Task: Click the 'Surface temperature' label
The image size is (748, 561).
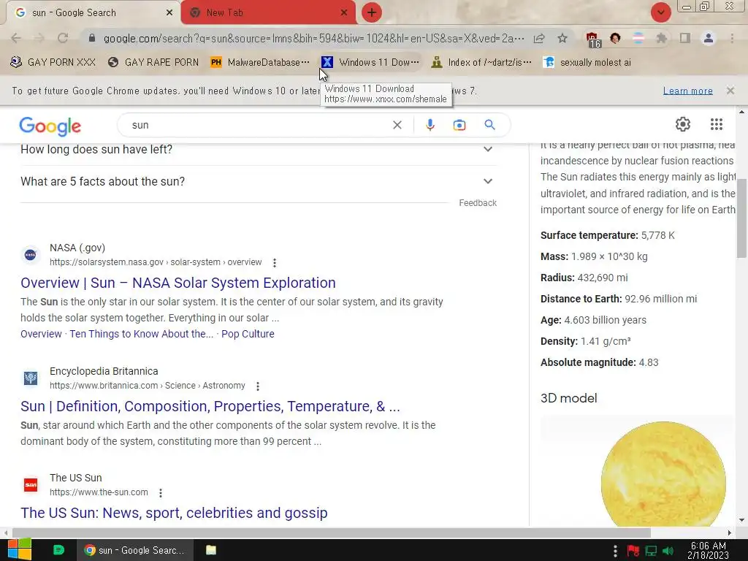Action: [589, 235]
